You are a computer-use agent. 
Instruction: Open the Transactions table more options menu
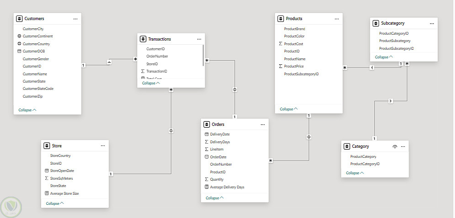pos(199,39)
